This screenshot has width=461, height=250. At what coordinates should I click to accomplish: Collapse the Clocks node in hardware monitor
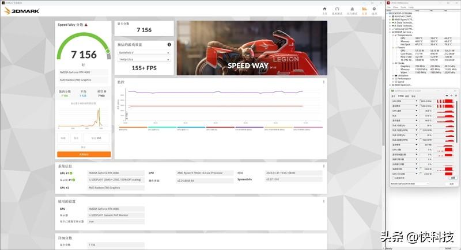tap(393, 63)
